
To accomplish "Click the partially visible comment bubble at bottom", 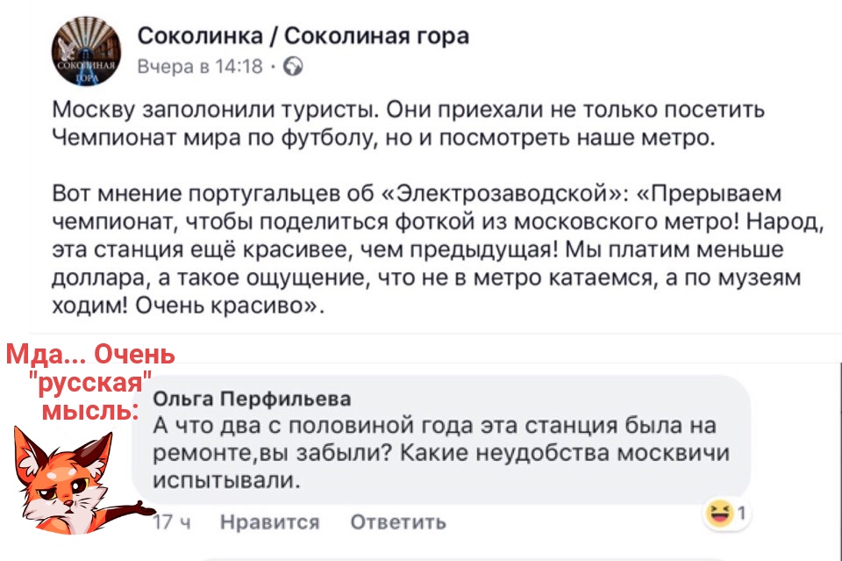I will point(462,557).
